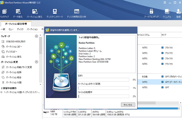The height and width of the screenshot is (119, 182).
Task: Open パーティション復元 partition recovery tool
Action: pos(35,13)
